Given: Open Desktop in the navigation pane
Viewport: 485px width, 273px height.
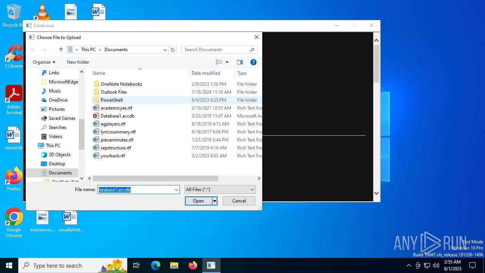Looking at the screenshot, I should click(x=57, y=164).
